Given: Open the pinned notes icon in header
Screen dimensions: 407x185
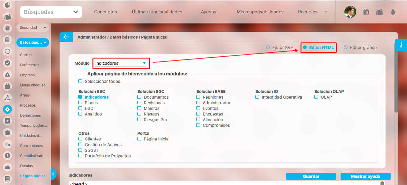Looking at the screenshot, I should [379, 12].
